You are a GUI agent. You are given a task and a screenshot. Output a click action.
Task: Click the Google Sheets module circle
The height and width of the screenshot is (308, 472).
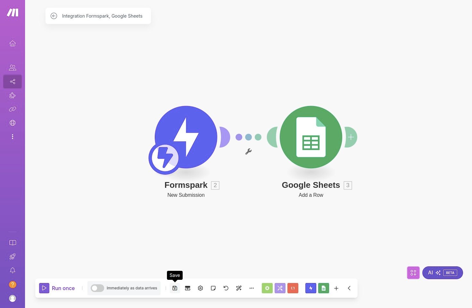click(311, 137)
